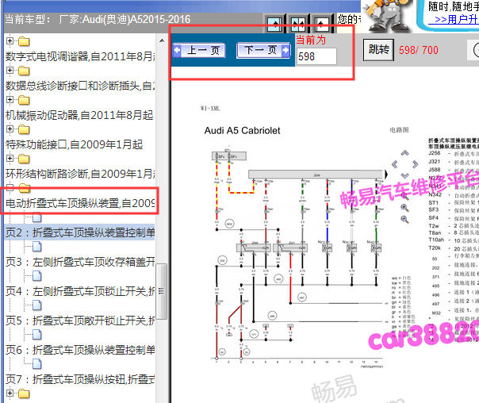Click the Audi A5 Cabriolet diagram title
This screenshot has width=479, height=403.
coord(242,131)
